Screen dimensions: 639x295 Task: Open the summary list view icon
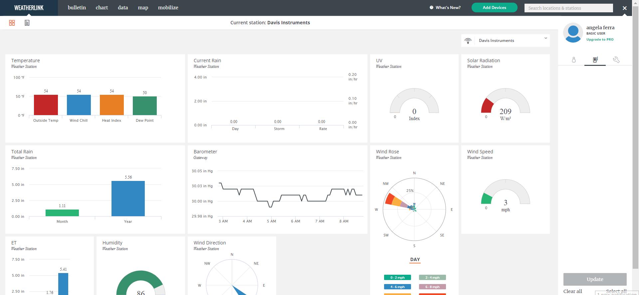point(27,23)
